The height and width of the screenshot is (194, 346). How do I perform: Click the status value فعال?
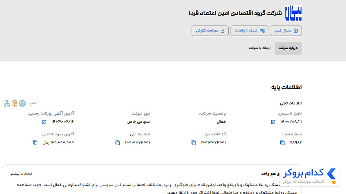click(221, 122)
